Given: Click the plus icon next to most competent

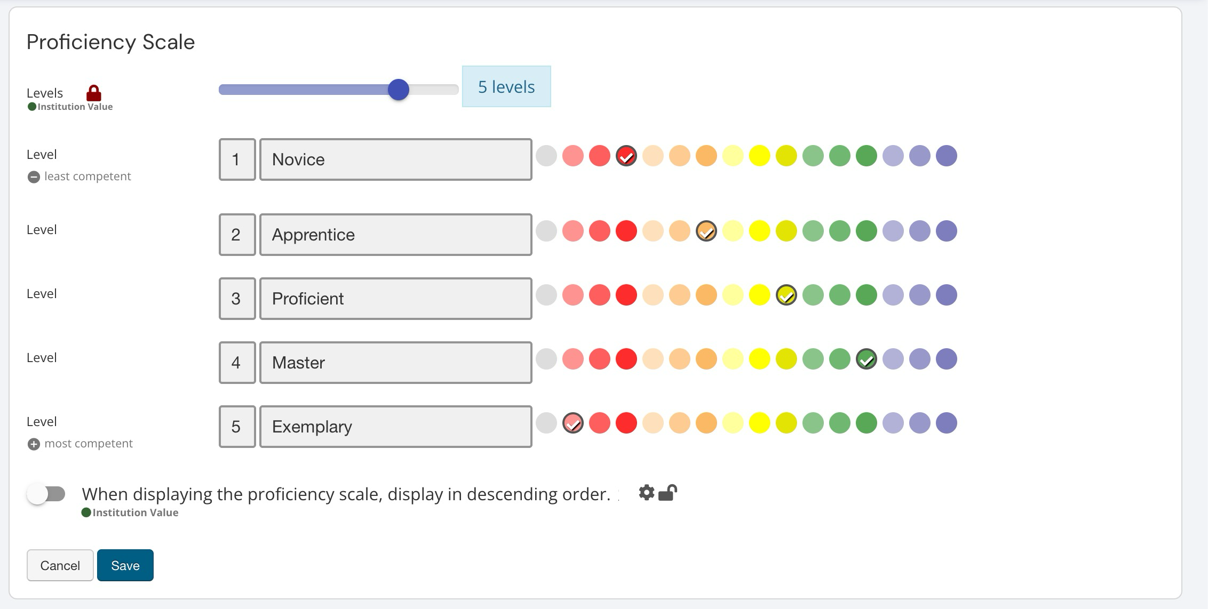Looking at the screenshot, I should 34,444.
